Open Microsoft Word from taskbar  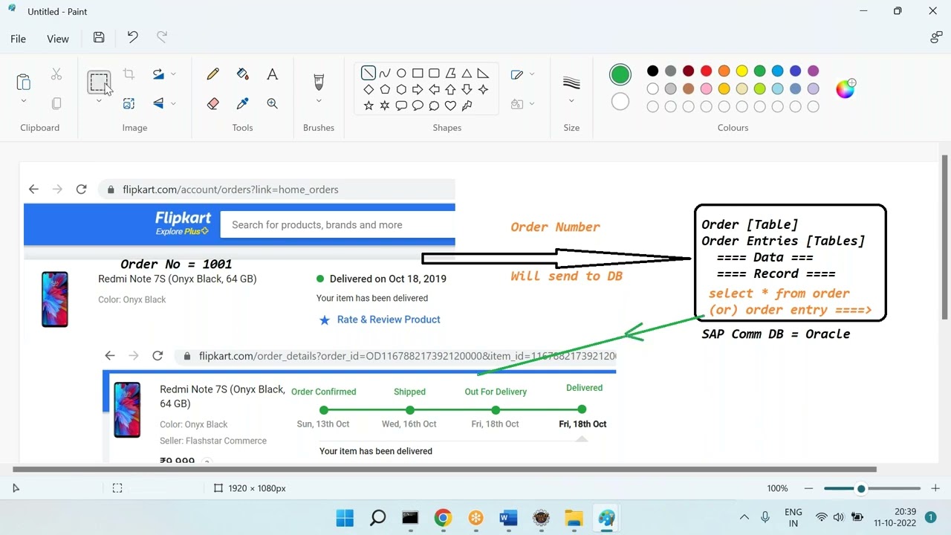point(508,517)
